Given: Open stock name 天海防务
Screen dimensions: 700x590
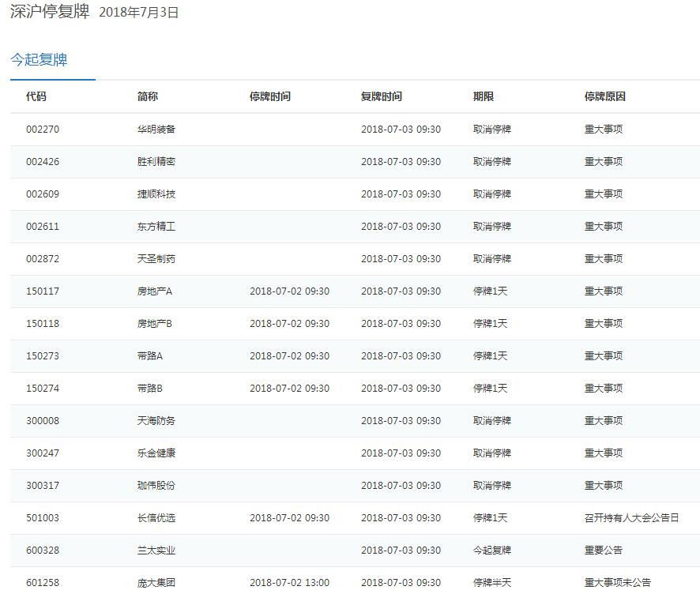Looking at the screenshot, I should click(x=156, y=421).
